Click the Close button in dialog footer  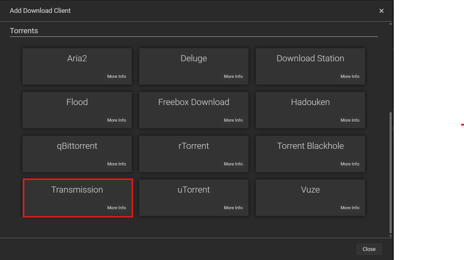(x=369, y=249)
